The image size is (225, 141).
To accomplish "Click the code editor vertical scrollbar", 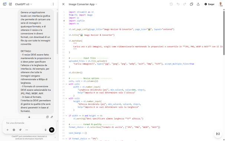I will pyautogui.click(x=224, y=33).
